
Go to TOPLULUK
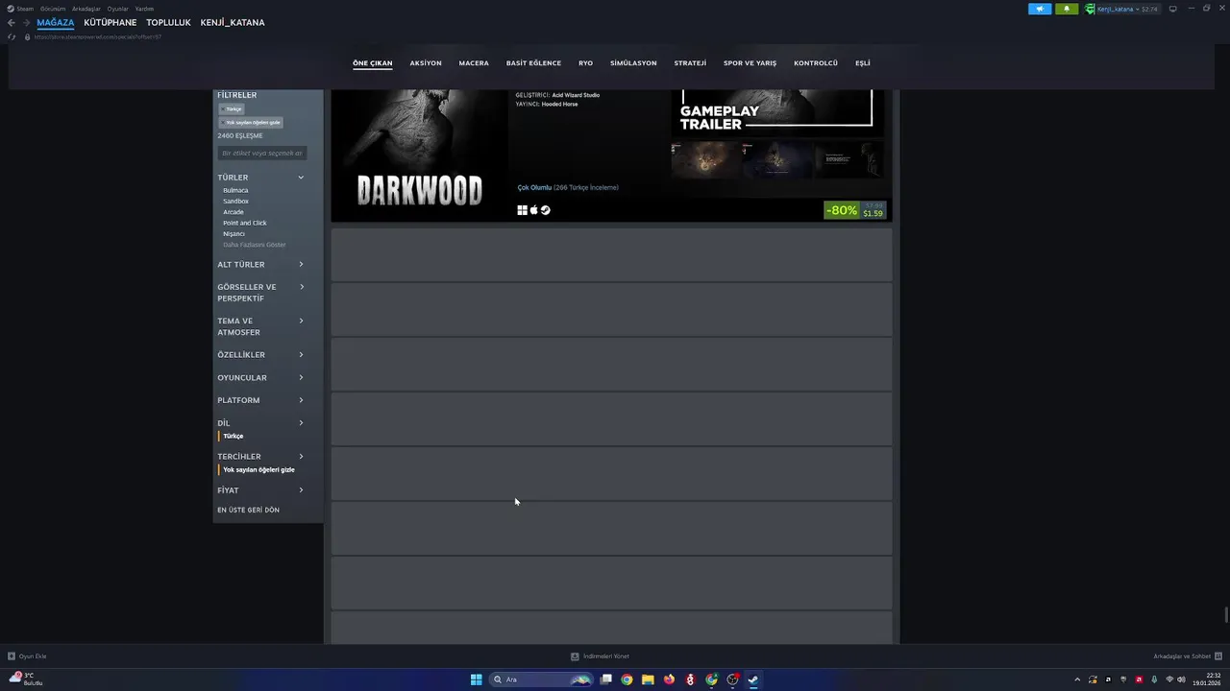(x=168, y=22)
